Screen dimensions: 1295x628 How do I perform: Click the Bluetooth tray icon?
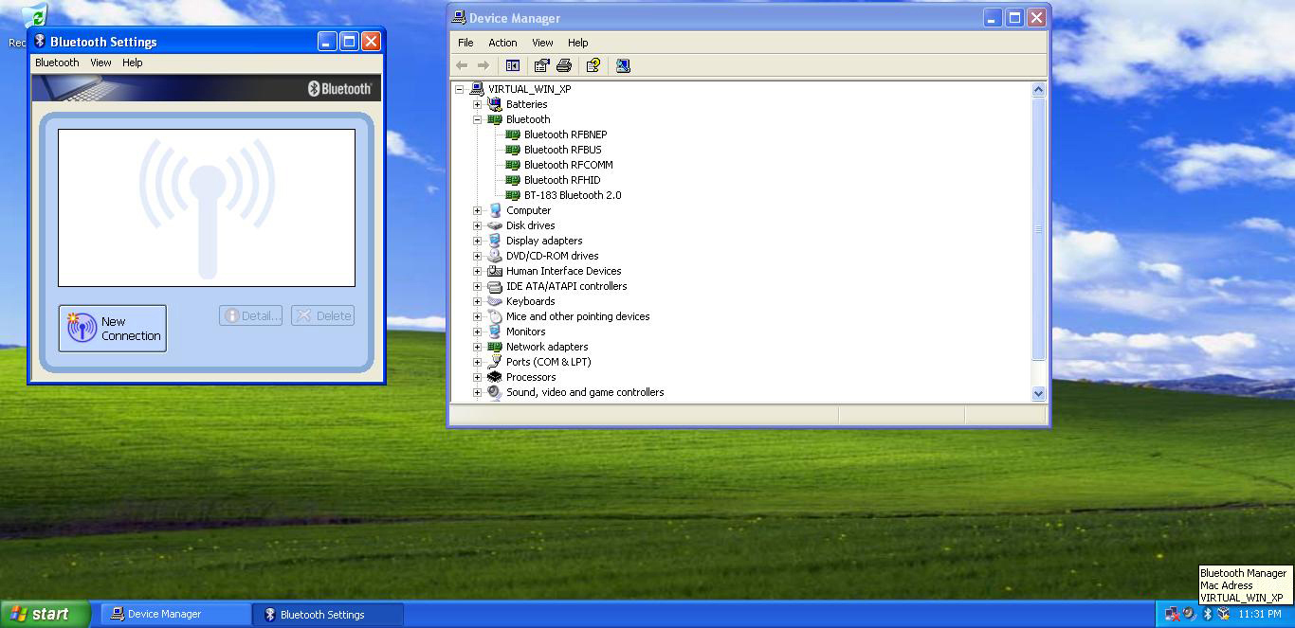[x=1208, y=614]
